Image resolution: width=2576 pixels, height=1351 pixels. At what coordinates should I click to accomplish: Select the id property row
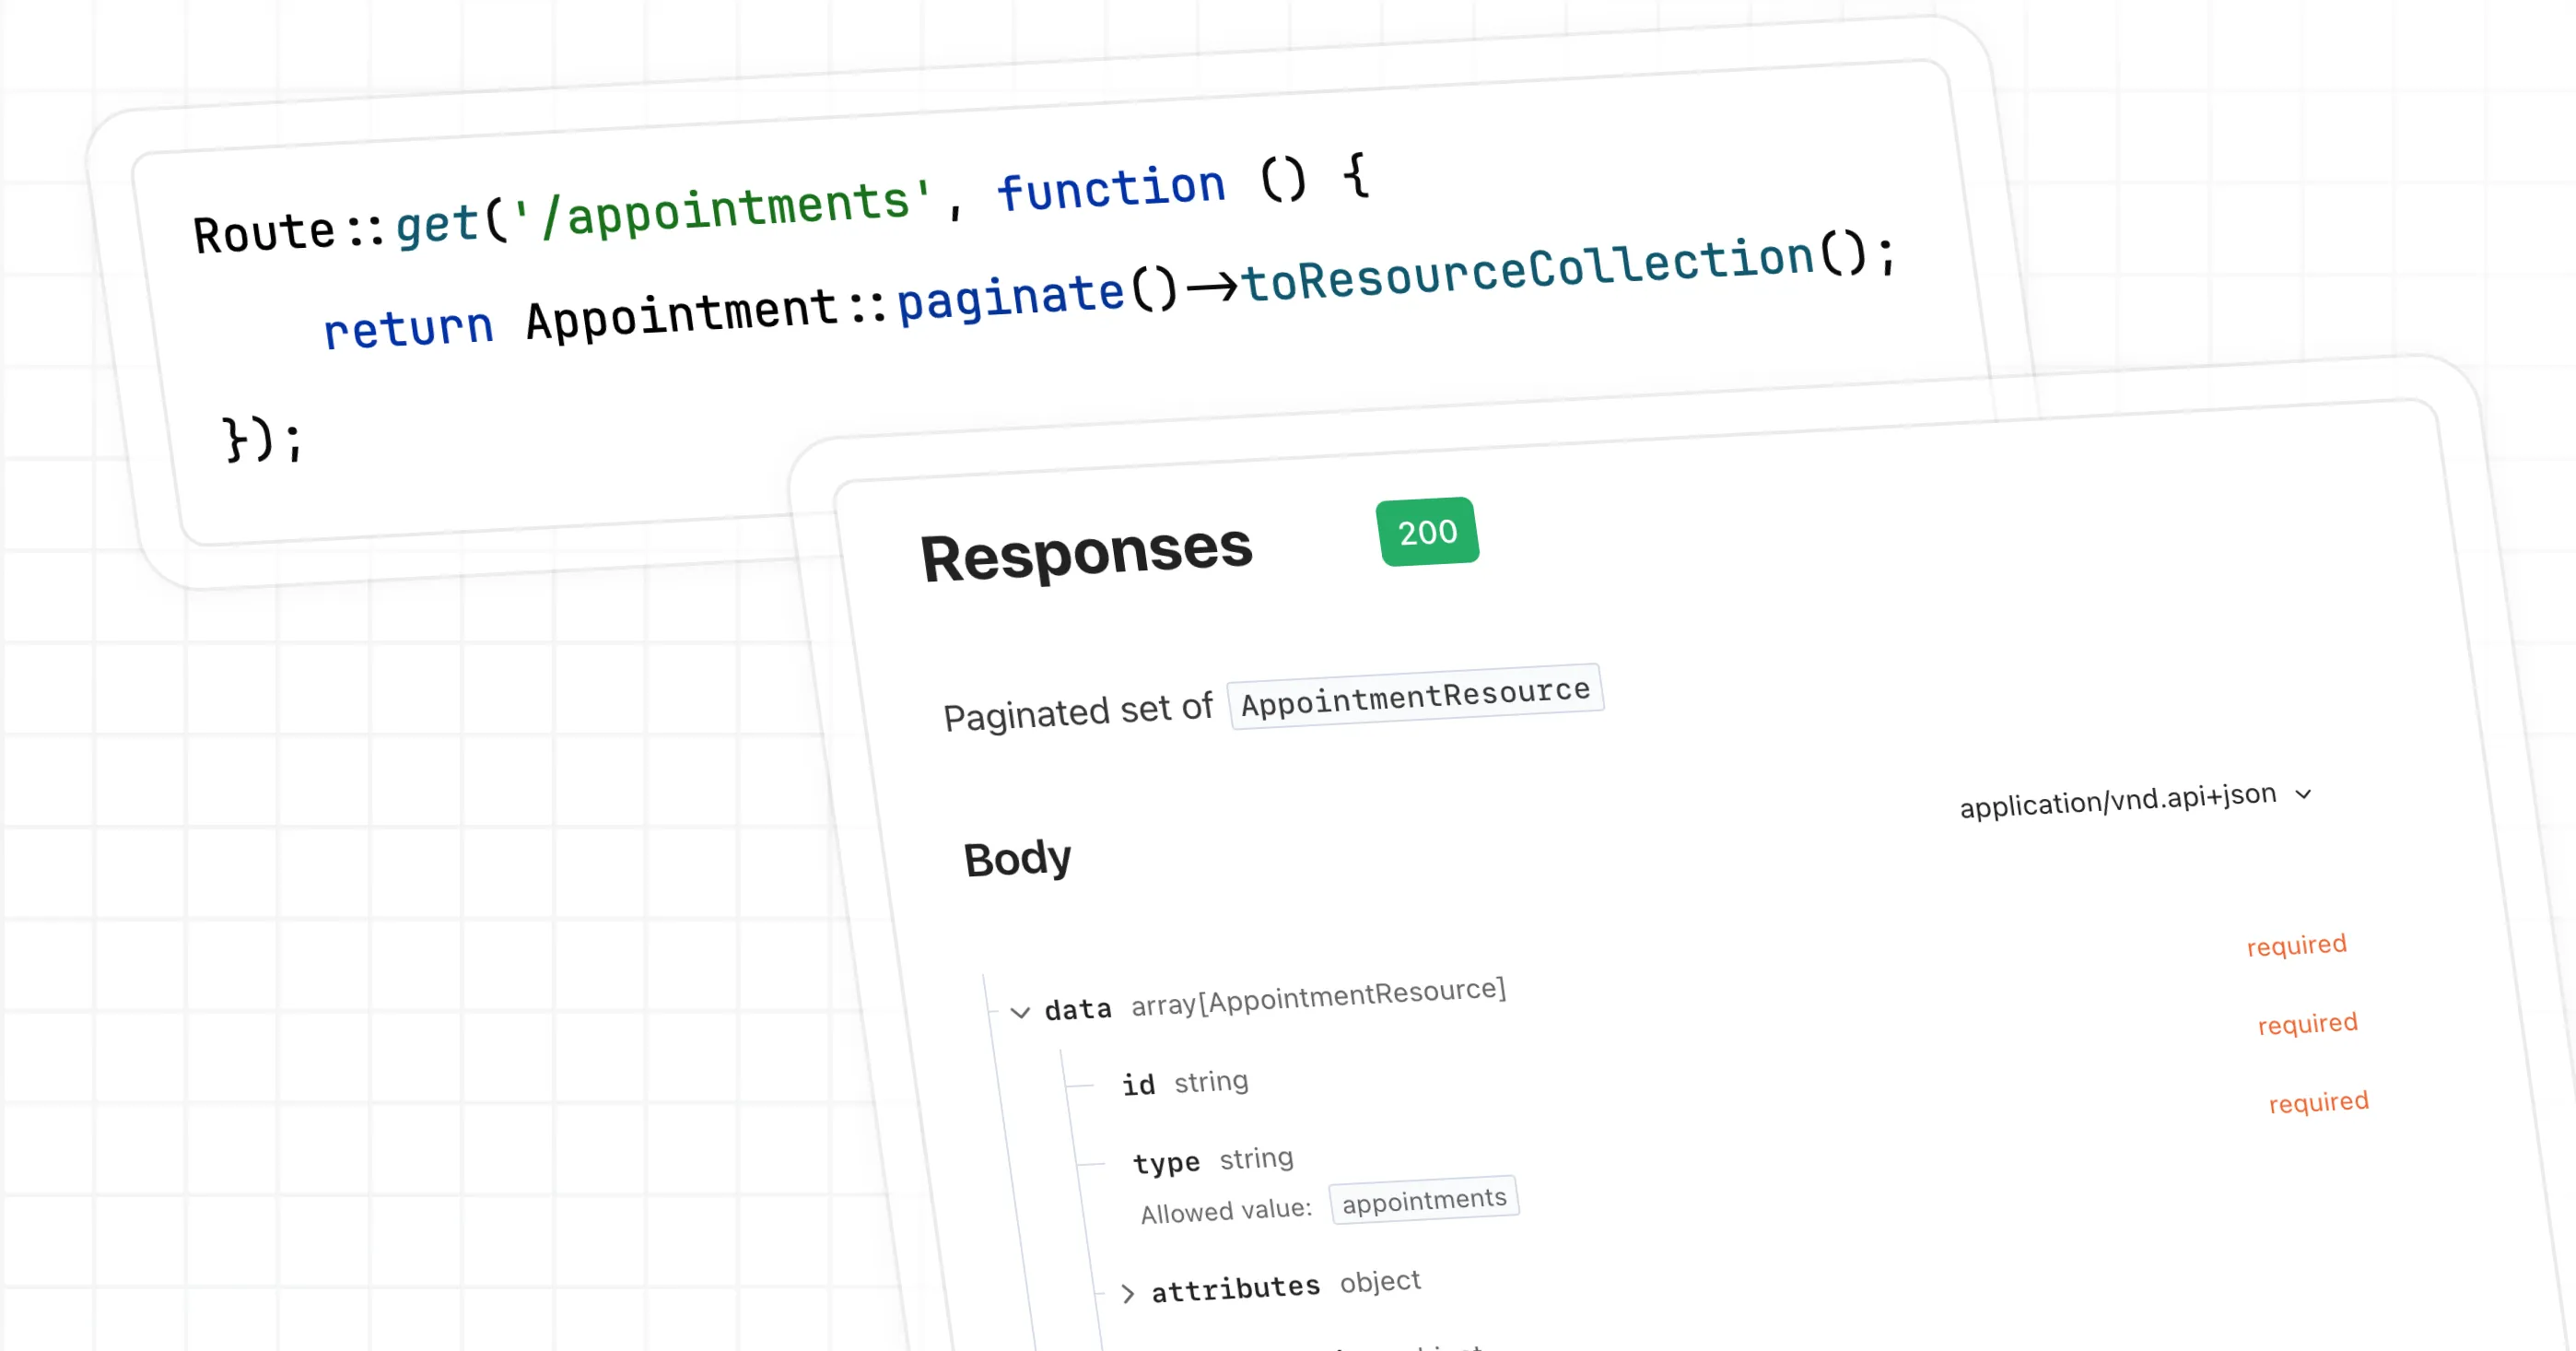pos(1139,1085)
